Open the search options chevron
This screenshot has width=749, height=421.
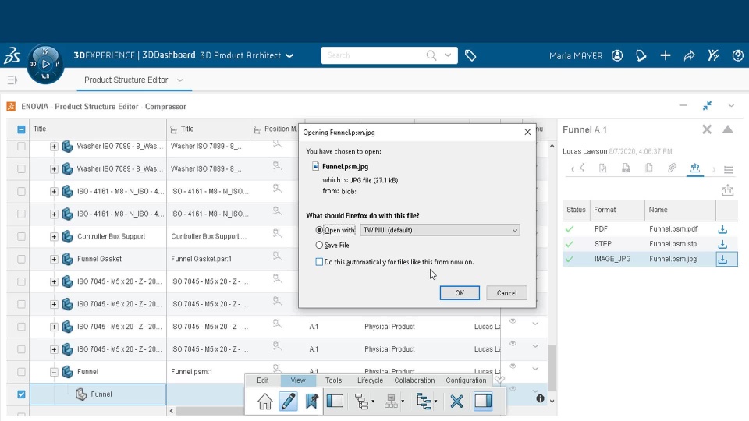click(x=448, y=55)
